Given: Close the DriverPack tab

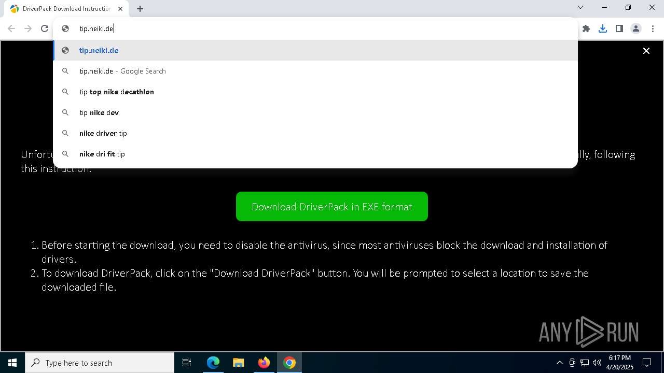Looking at the screenshot, I should 120,9.
